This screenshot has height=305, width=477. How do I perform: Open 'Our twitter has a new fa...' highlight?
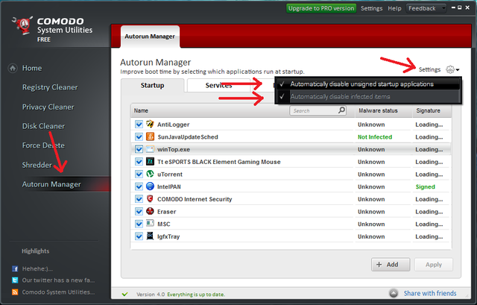pos(58,280)
